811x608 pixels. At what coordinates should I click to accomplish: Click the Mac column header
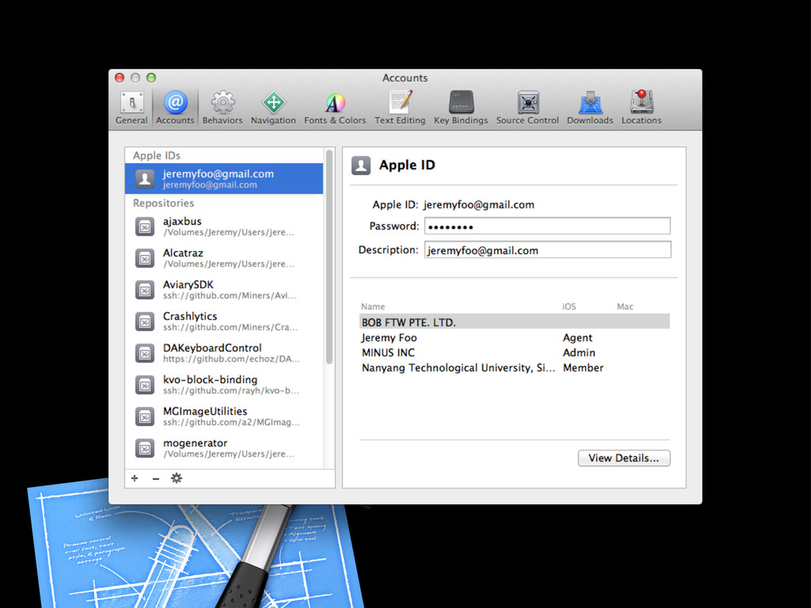coord(625,306)
